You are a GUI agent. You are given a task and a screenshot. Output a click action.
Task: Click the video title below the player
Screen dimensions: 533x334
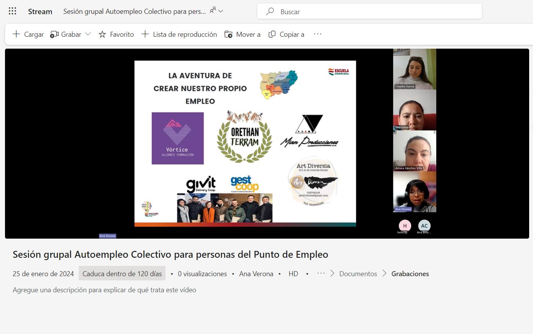170,254
